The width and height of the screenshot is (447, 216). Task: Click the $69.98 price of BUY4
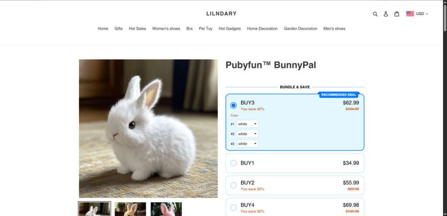click(351, 205)
